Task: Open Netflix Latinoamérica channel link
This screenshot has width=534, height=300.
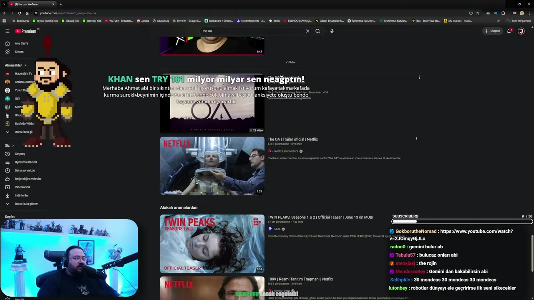Action: tap(285, 151)
